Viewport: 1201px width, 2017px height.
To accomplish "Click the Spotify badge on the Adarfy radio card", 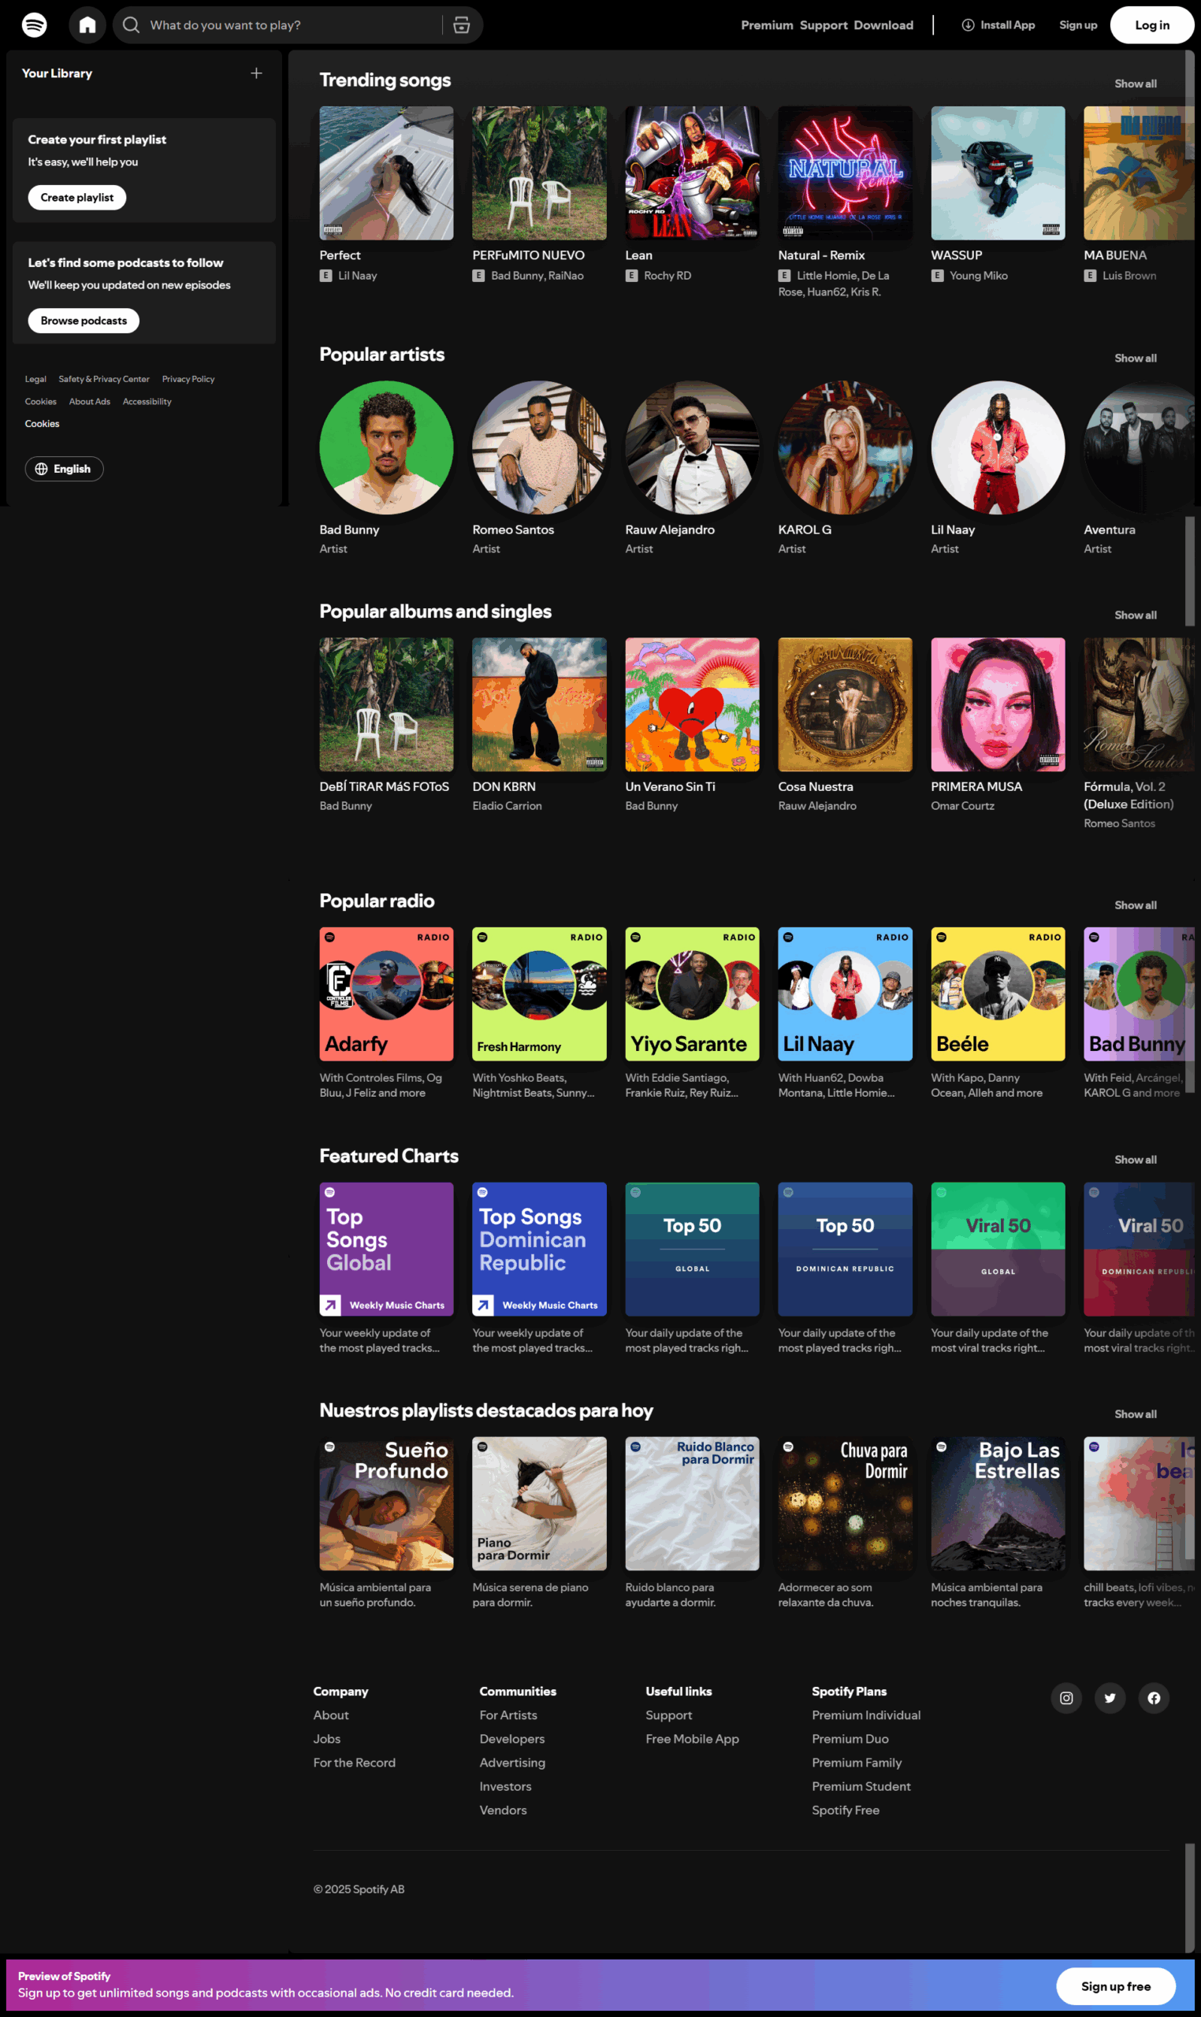I will click(329, 937).
